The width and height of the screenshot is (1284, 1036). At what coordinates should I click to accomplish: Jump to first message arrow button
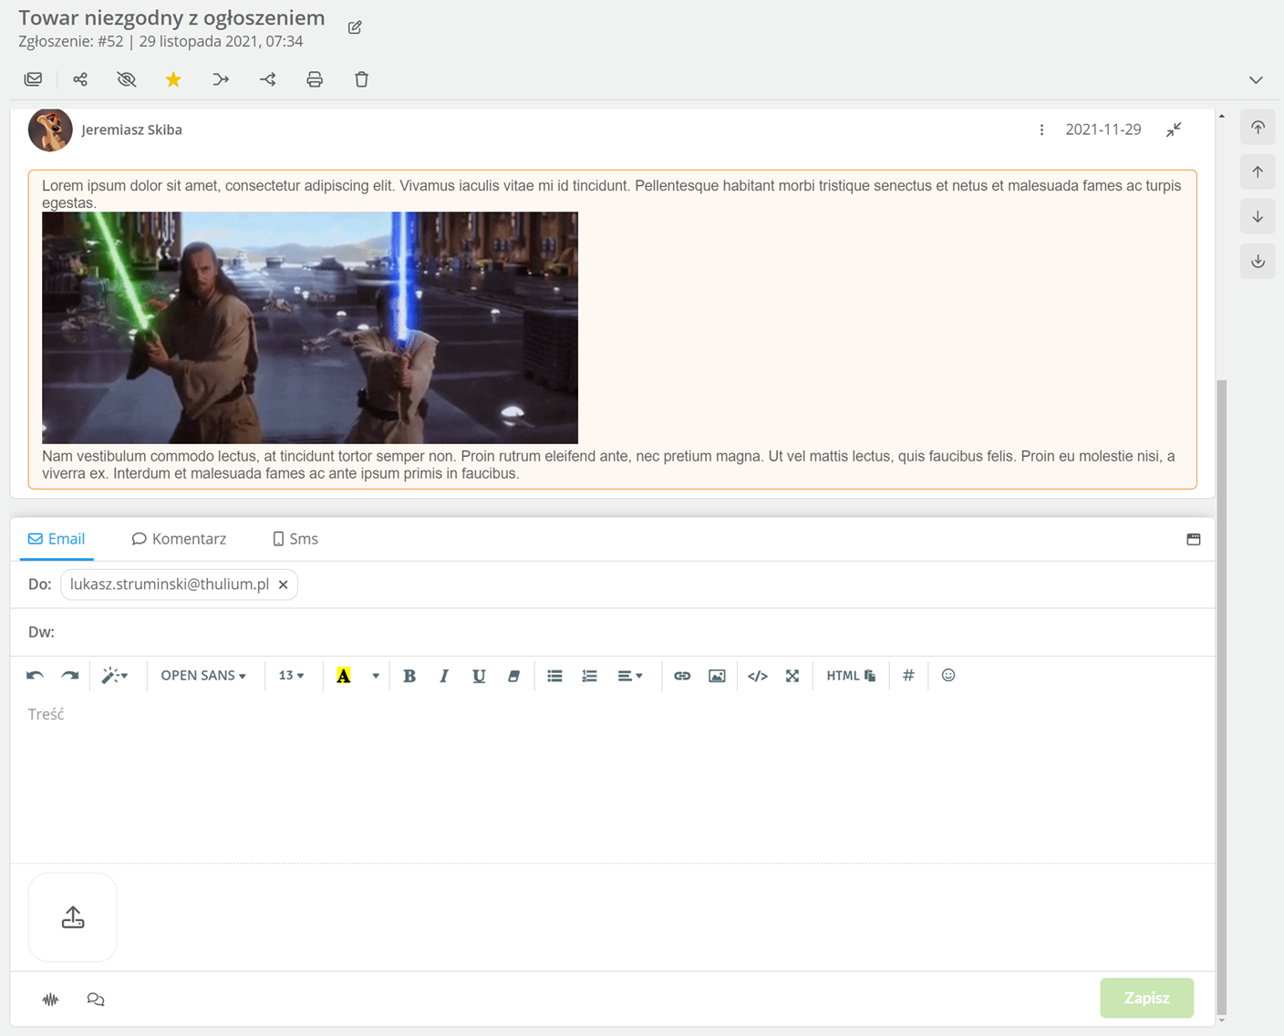click(x=1258, y=128)
